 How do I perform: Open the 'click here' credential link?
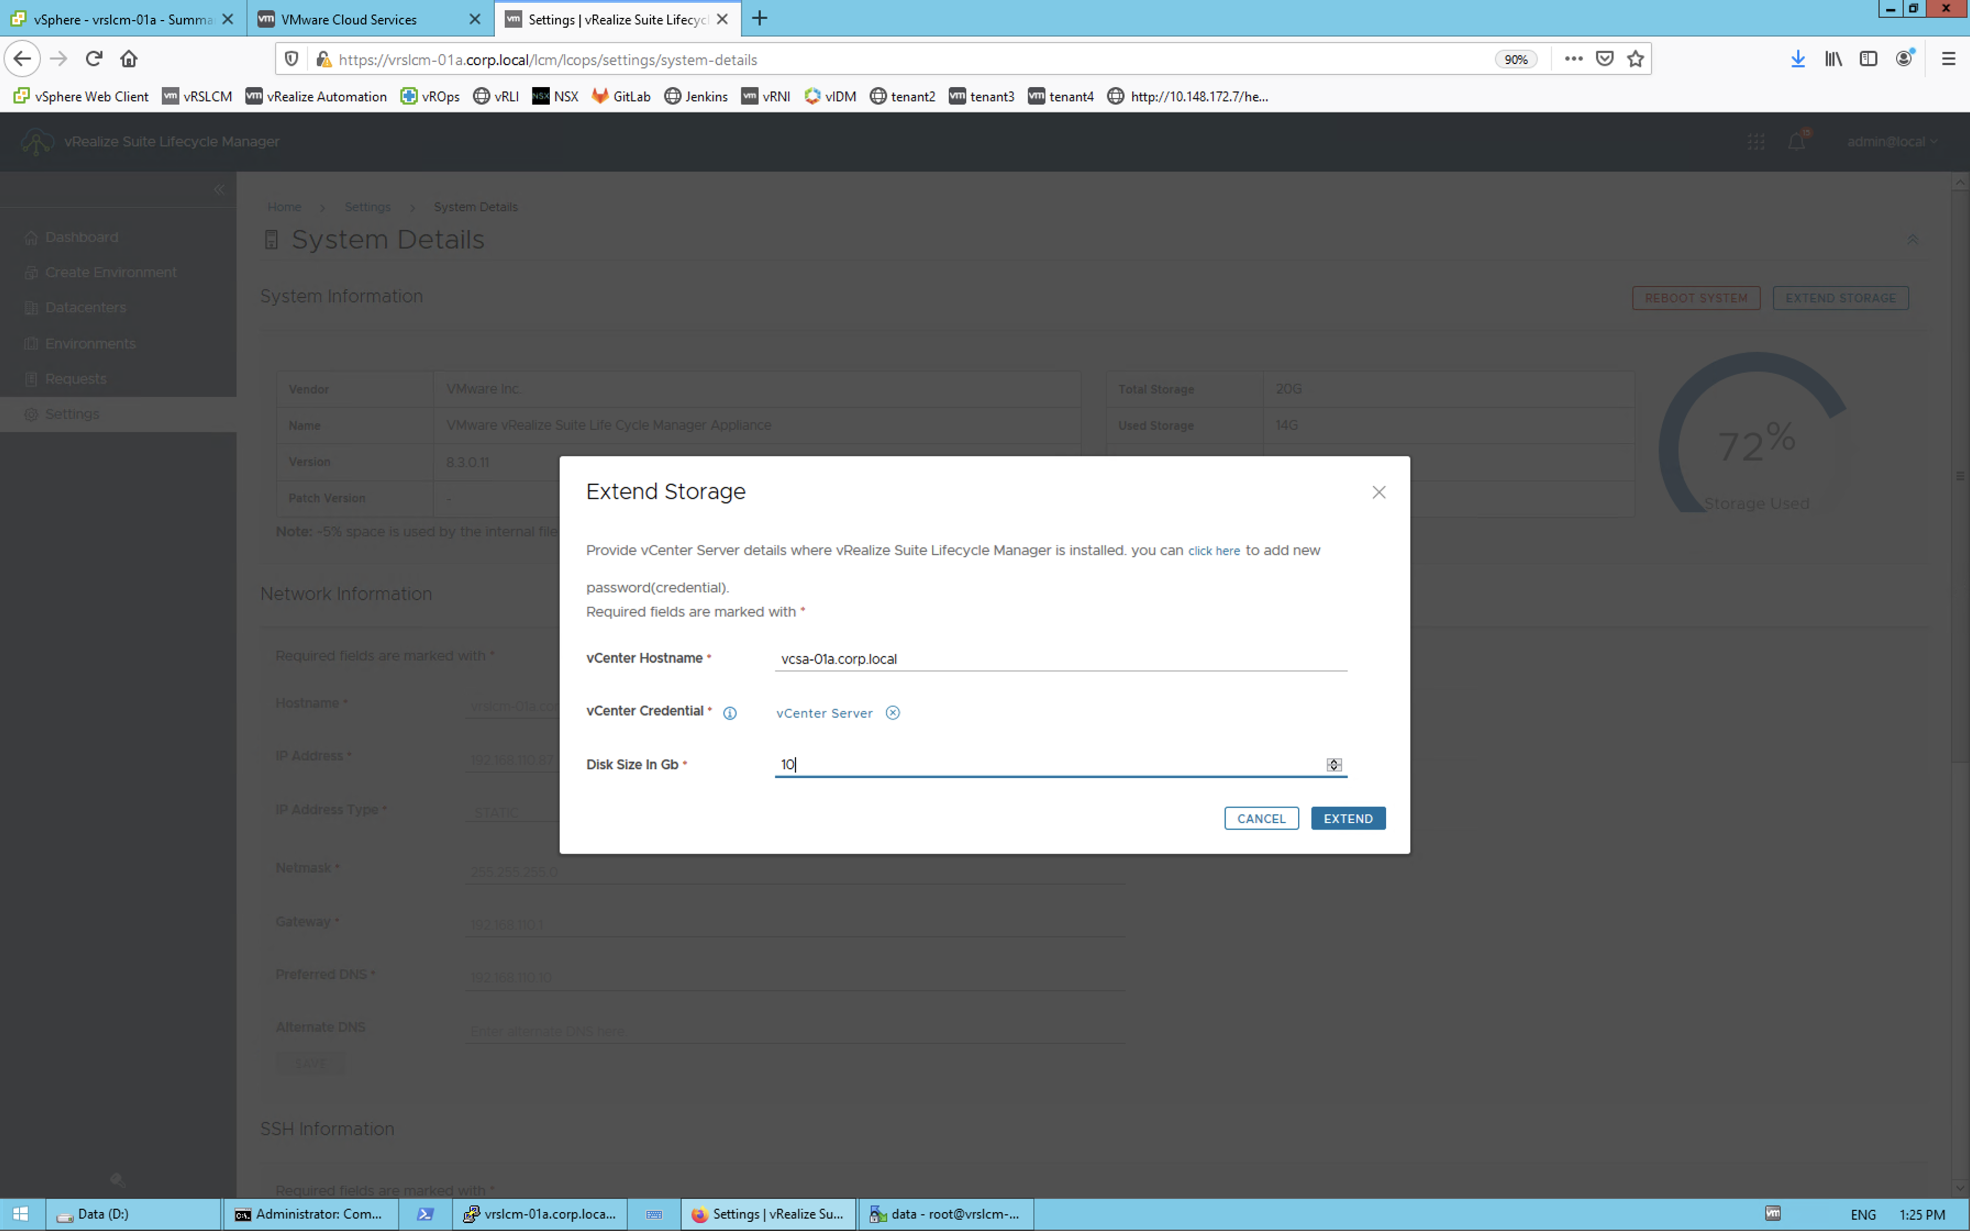(1213, 551)
